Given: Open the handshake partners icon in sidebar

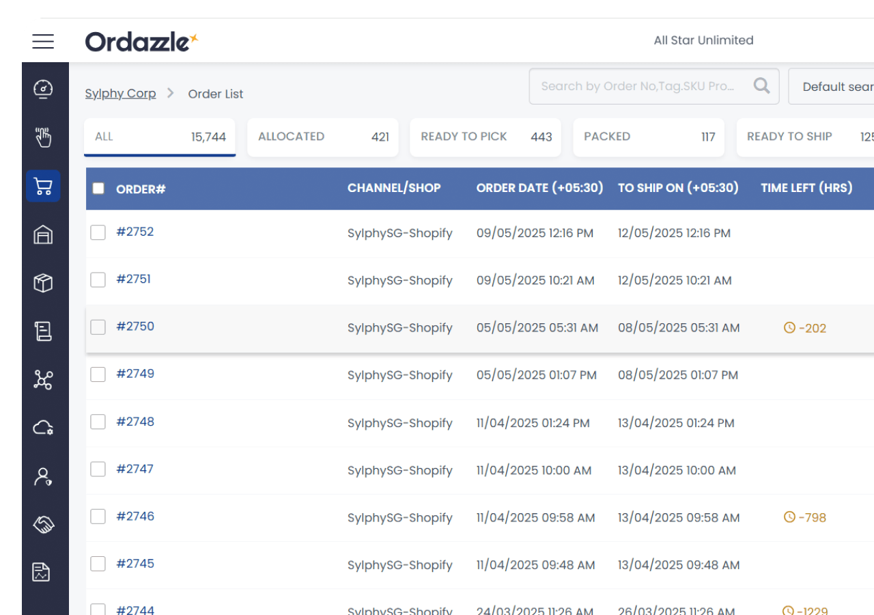Looking at the screenshot, I should [44, 524].
